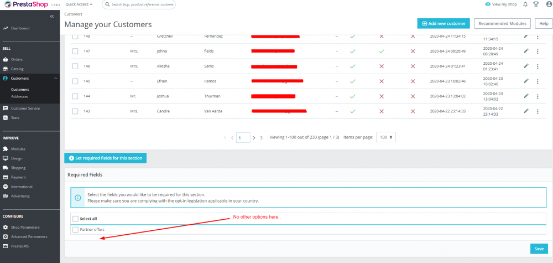This screenshot has width=553, height=263.
Task: Click Add new customer button
Action: click(x=444, y=23)
